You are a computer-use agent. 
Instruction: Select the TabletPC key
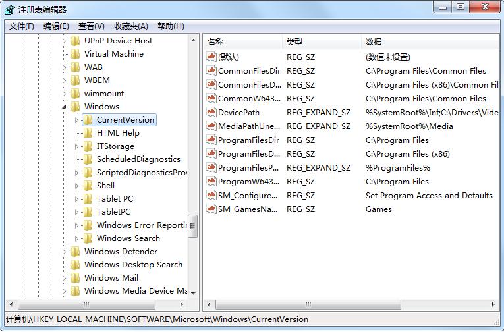pyautogui.click(x=114, y=212)
